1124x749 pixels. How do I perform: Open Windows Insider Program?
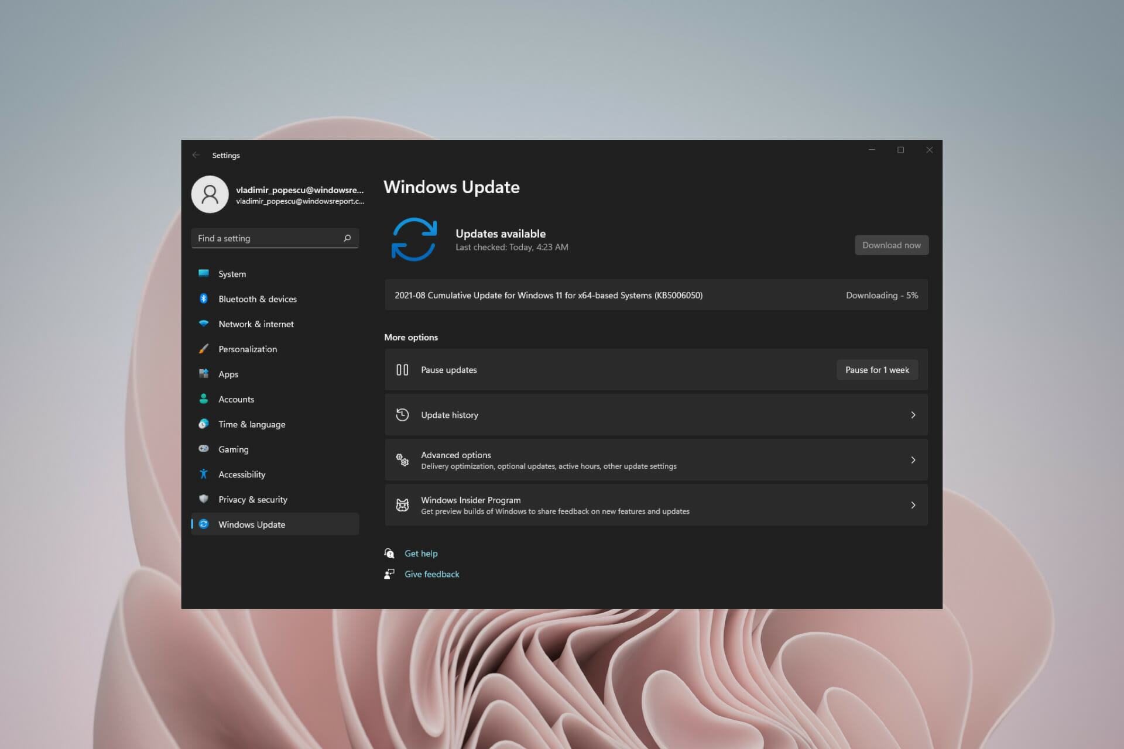[656, 505]
